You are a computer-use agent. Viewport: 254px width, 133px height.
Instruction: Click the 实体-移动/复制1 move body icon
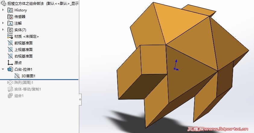coord(10,89)
